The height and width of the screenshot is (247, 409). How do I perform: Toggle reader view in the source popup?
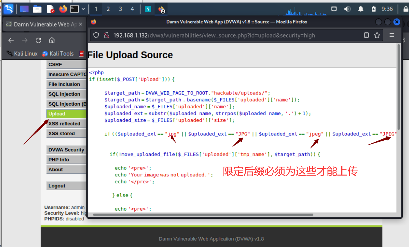coord(366,35)
